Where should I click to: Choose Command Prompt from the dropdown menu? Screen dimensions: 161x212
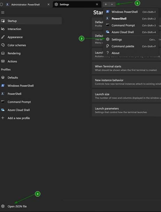131,26
